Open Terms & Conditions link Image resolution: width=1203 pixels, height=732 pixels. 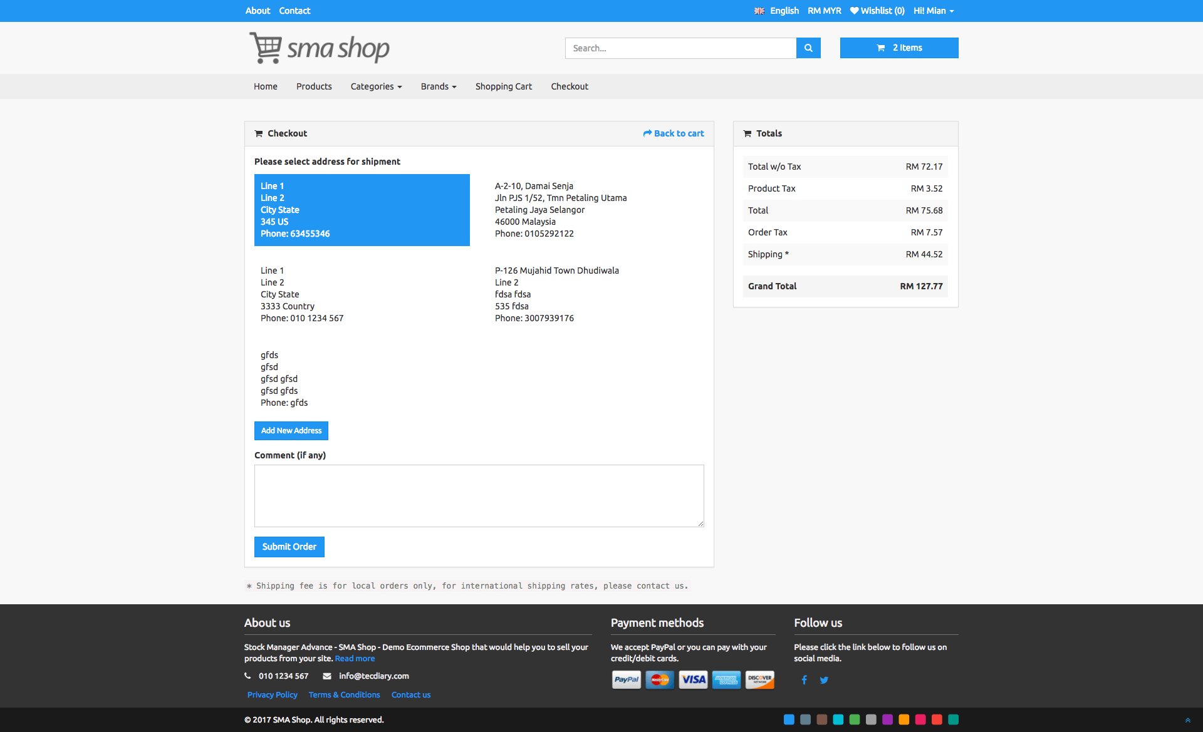point(344,695)
